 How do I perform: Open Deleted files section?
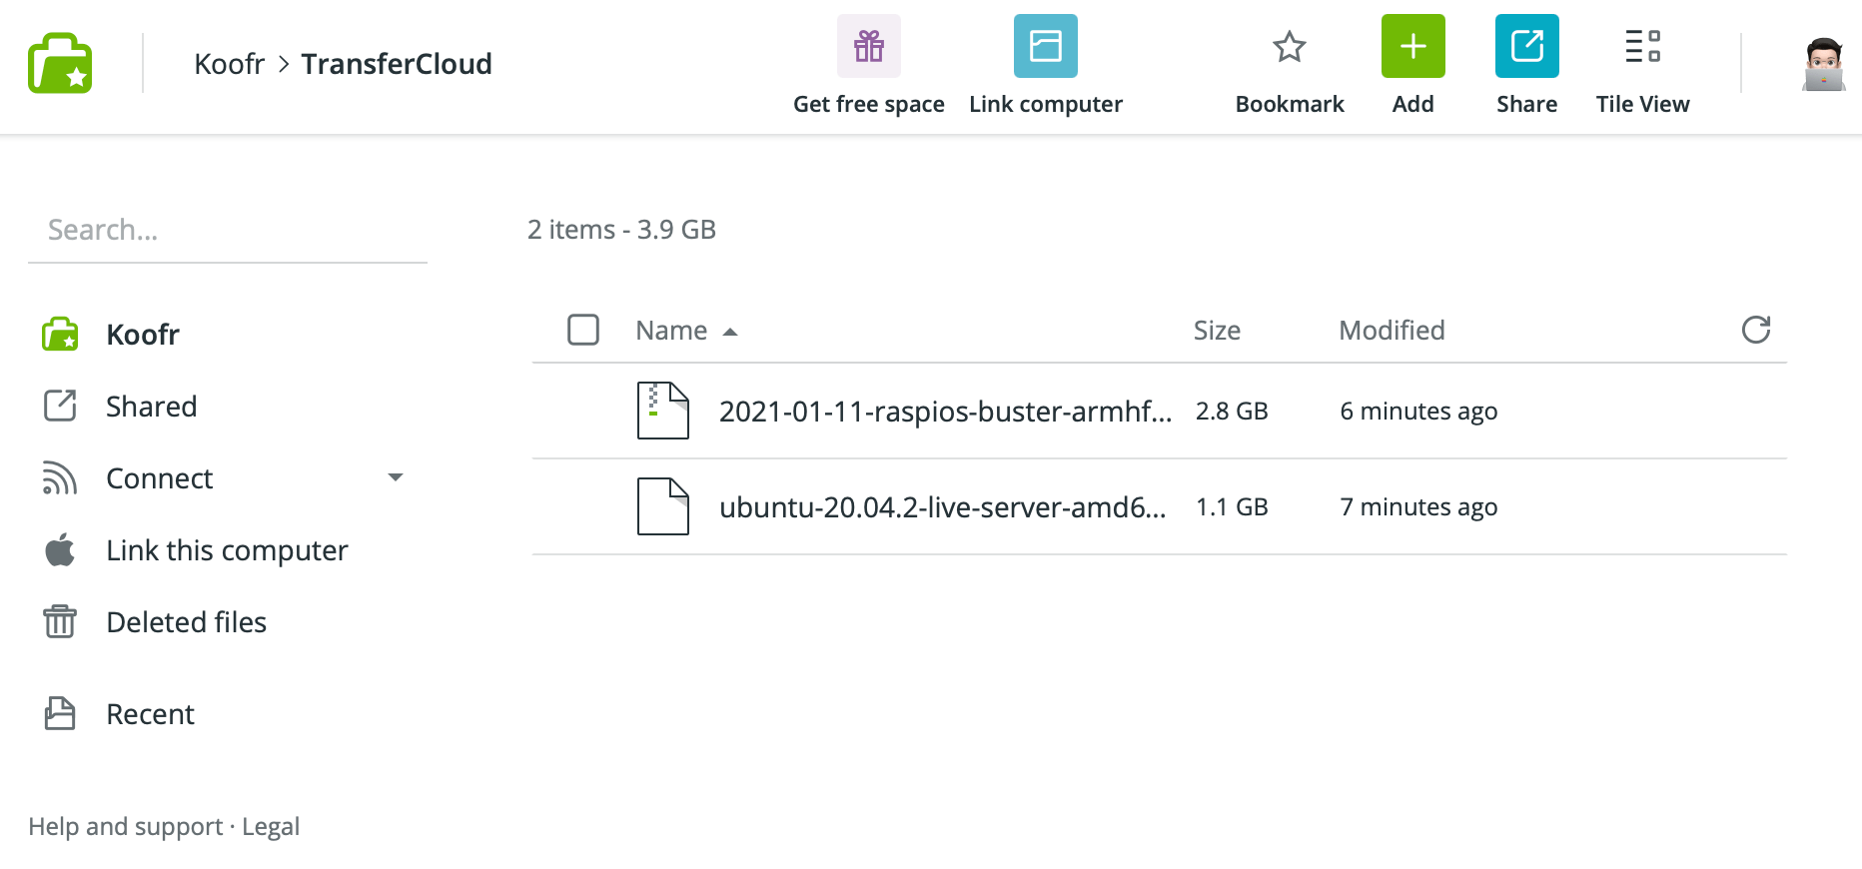point(187,622)
